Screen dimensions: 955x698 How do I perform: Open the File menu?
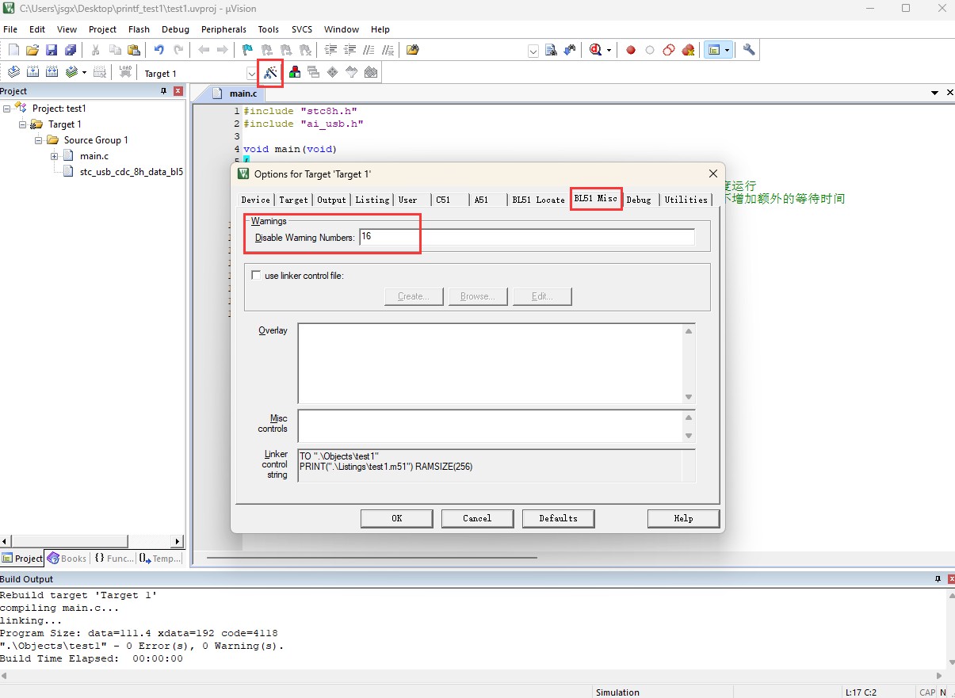pyautogui.click(x=10, y=29)
